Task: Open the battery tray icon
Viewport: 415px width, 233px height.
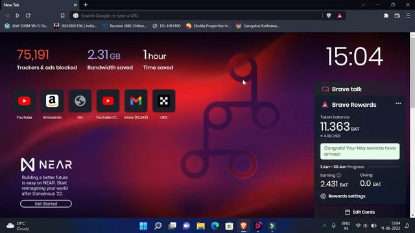Action: click(373, 226)
